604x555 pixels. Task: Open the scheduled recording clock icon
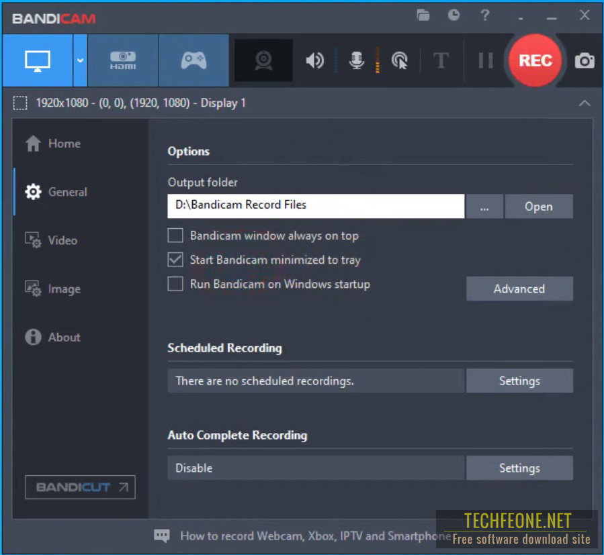[454, 15]
